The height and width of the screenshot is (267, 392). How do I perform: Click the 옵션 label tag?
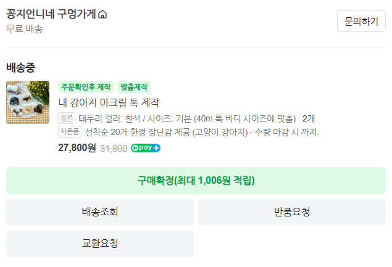coord(67,118)
